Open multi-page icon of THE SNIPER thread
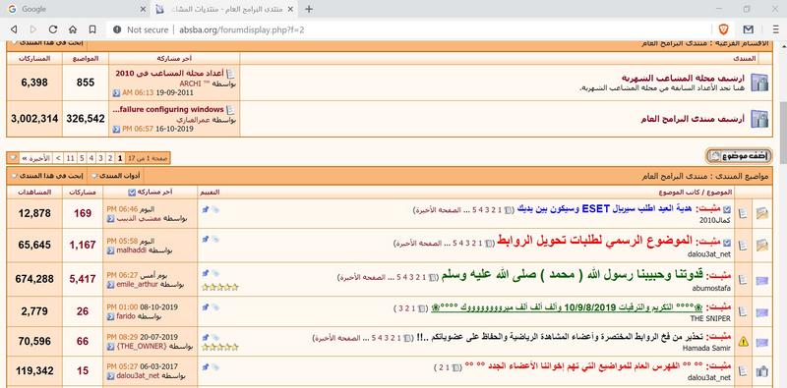The width and height of the screenshot is (787, 388). 421,307
